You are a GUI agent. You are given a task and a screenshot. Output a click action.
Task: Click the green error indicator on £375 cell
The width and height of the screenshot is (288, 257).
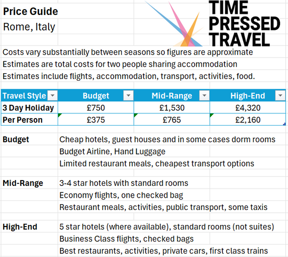point(59,115)
